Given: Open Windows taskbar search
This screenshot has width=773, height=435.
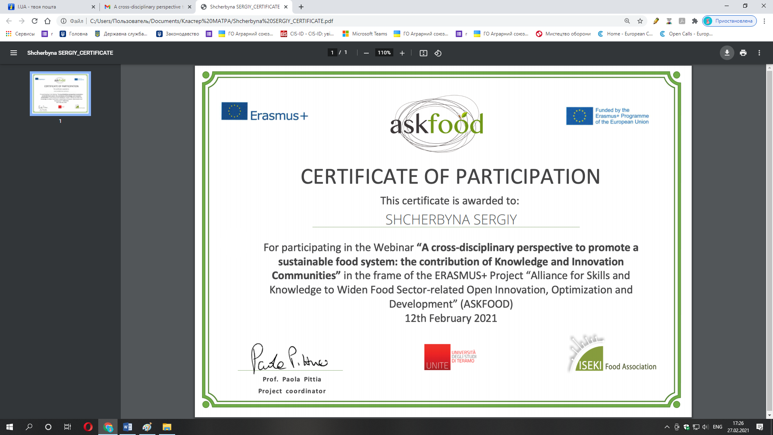Looking at the screenshot, I should (29, 427).
